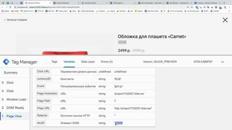Click the Переменная уровня данных type text
Screen dimensions: 232x130
click(78, 71)
